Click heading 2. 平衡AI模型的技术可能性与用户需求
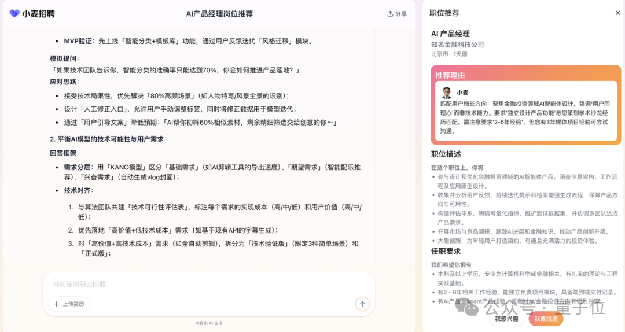The width and height of the screenshot is (625, 332). [107, 139]
